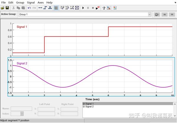Click the fit-to-view zoom icon
This screenshot has width=177, height=123.
[x=77, y=8]
